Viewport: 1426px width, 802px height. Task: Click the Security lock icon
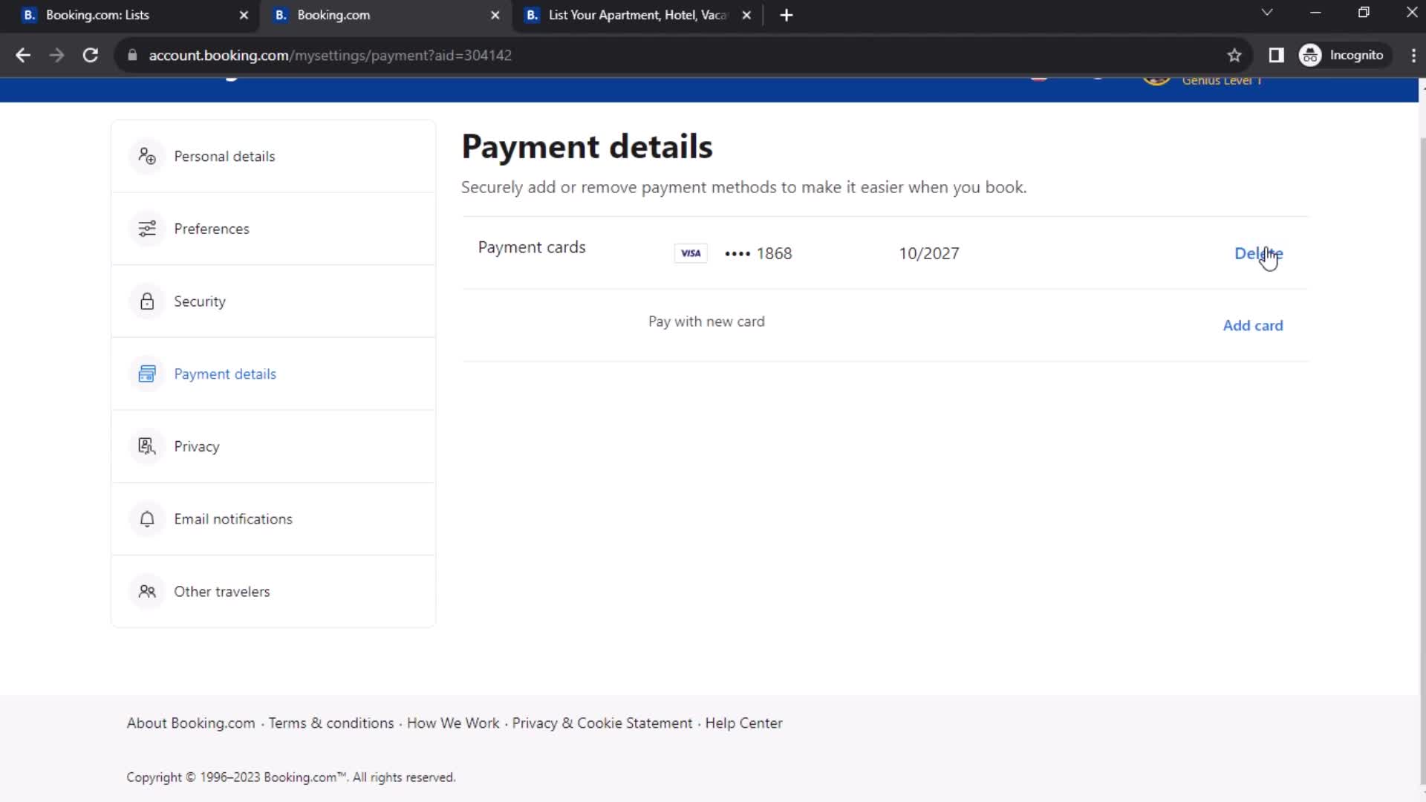click(147, 301)
